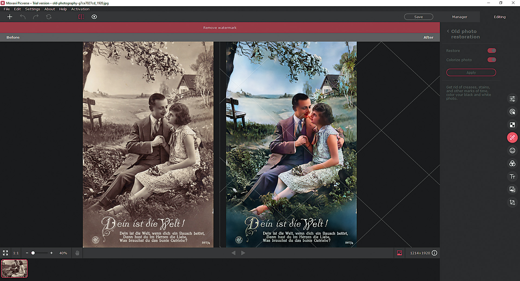520x281 pixels.
Task: Turn off Colorize photo switch
Action: tap(492, 60)
